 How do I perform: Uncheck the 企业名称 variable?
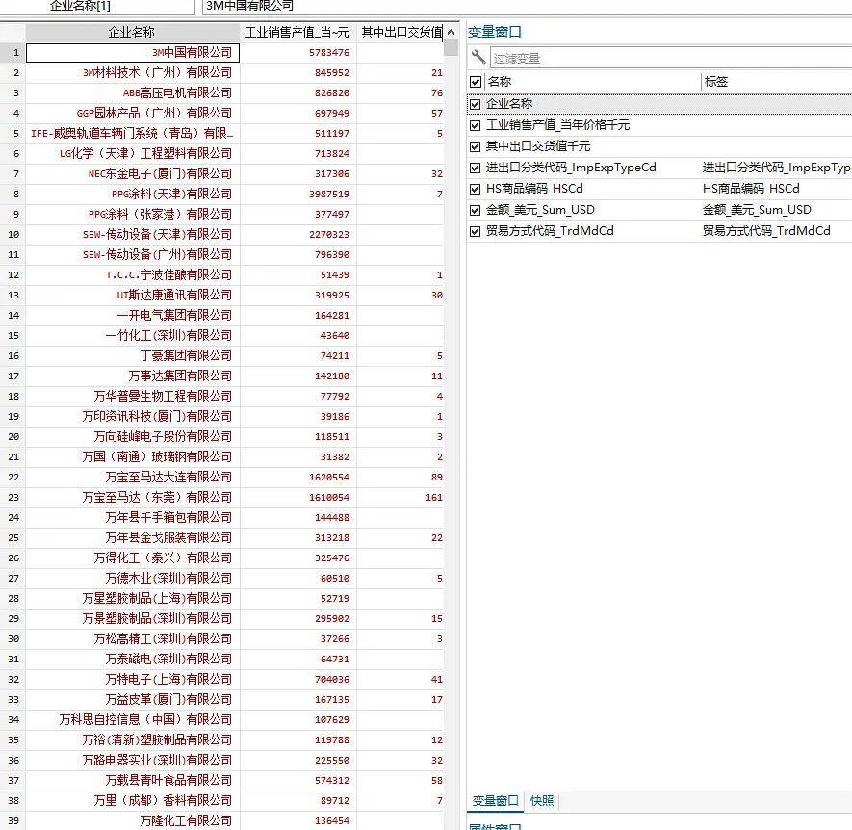(474, 103)
